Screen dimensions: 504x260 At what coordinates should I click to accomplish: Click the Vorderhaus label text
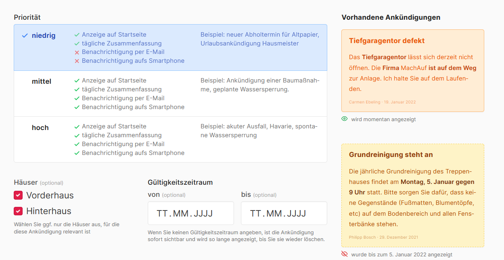tap(50, 196)
